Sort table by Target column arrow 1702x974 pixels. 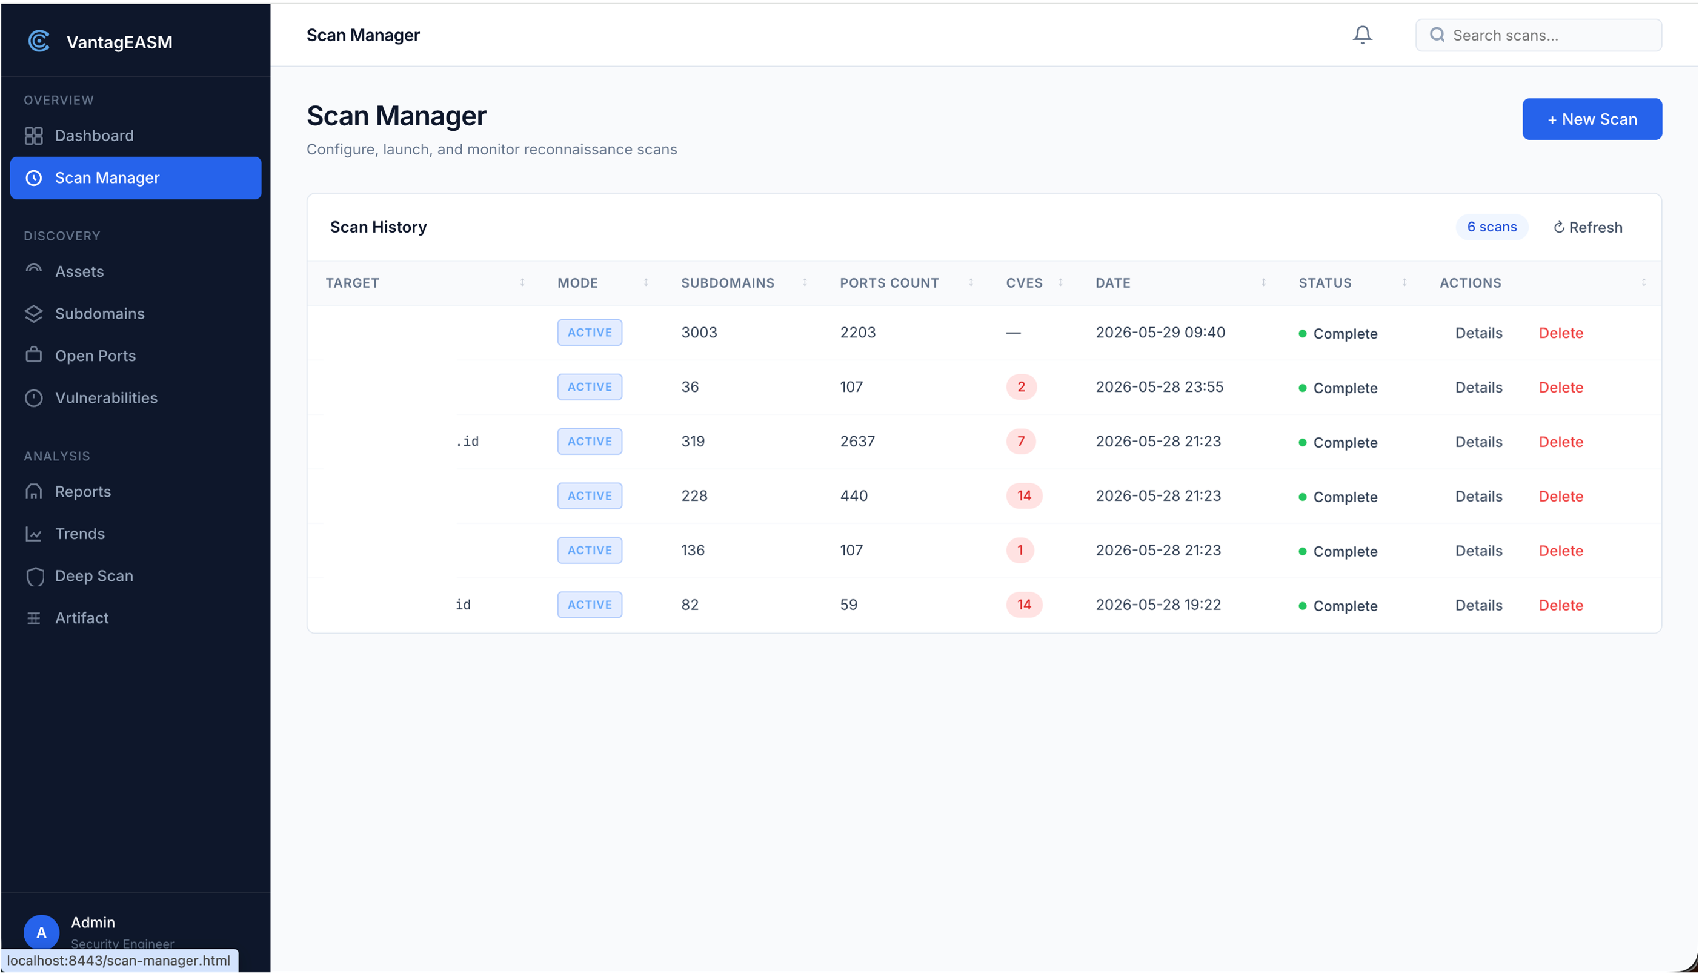point(522,282)
